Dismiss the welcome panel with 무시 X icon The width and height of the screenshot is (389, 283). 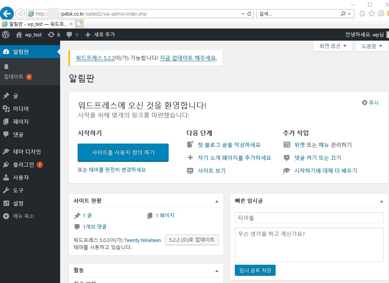click(364, 103)
